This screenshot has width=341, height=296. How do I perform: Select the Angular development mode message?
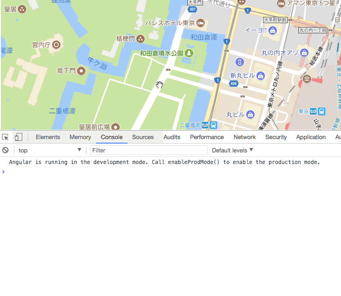(164, 162)
